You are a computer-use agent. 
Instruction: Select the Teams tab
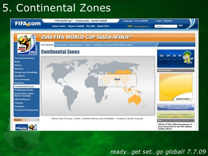(87, 45)
